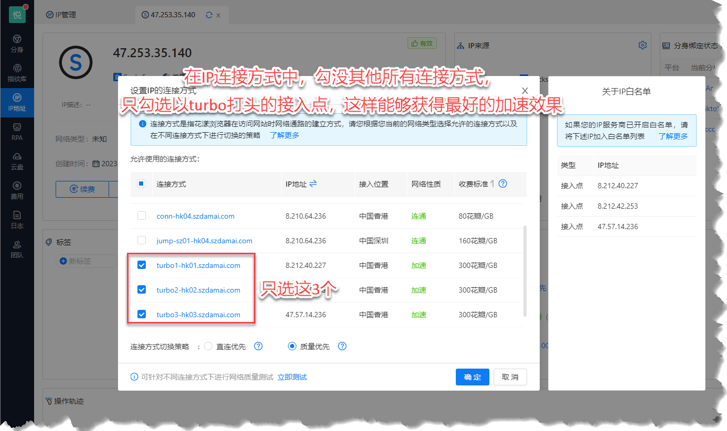Open the RPA sidebar section
Image resolution: width=727 pixels, height=431 pixels.
(x=17, y=132)
